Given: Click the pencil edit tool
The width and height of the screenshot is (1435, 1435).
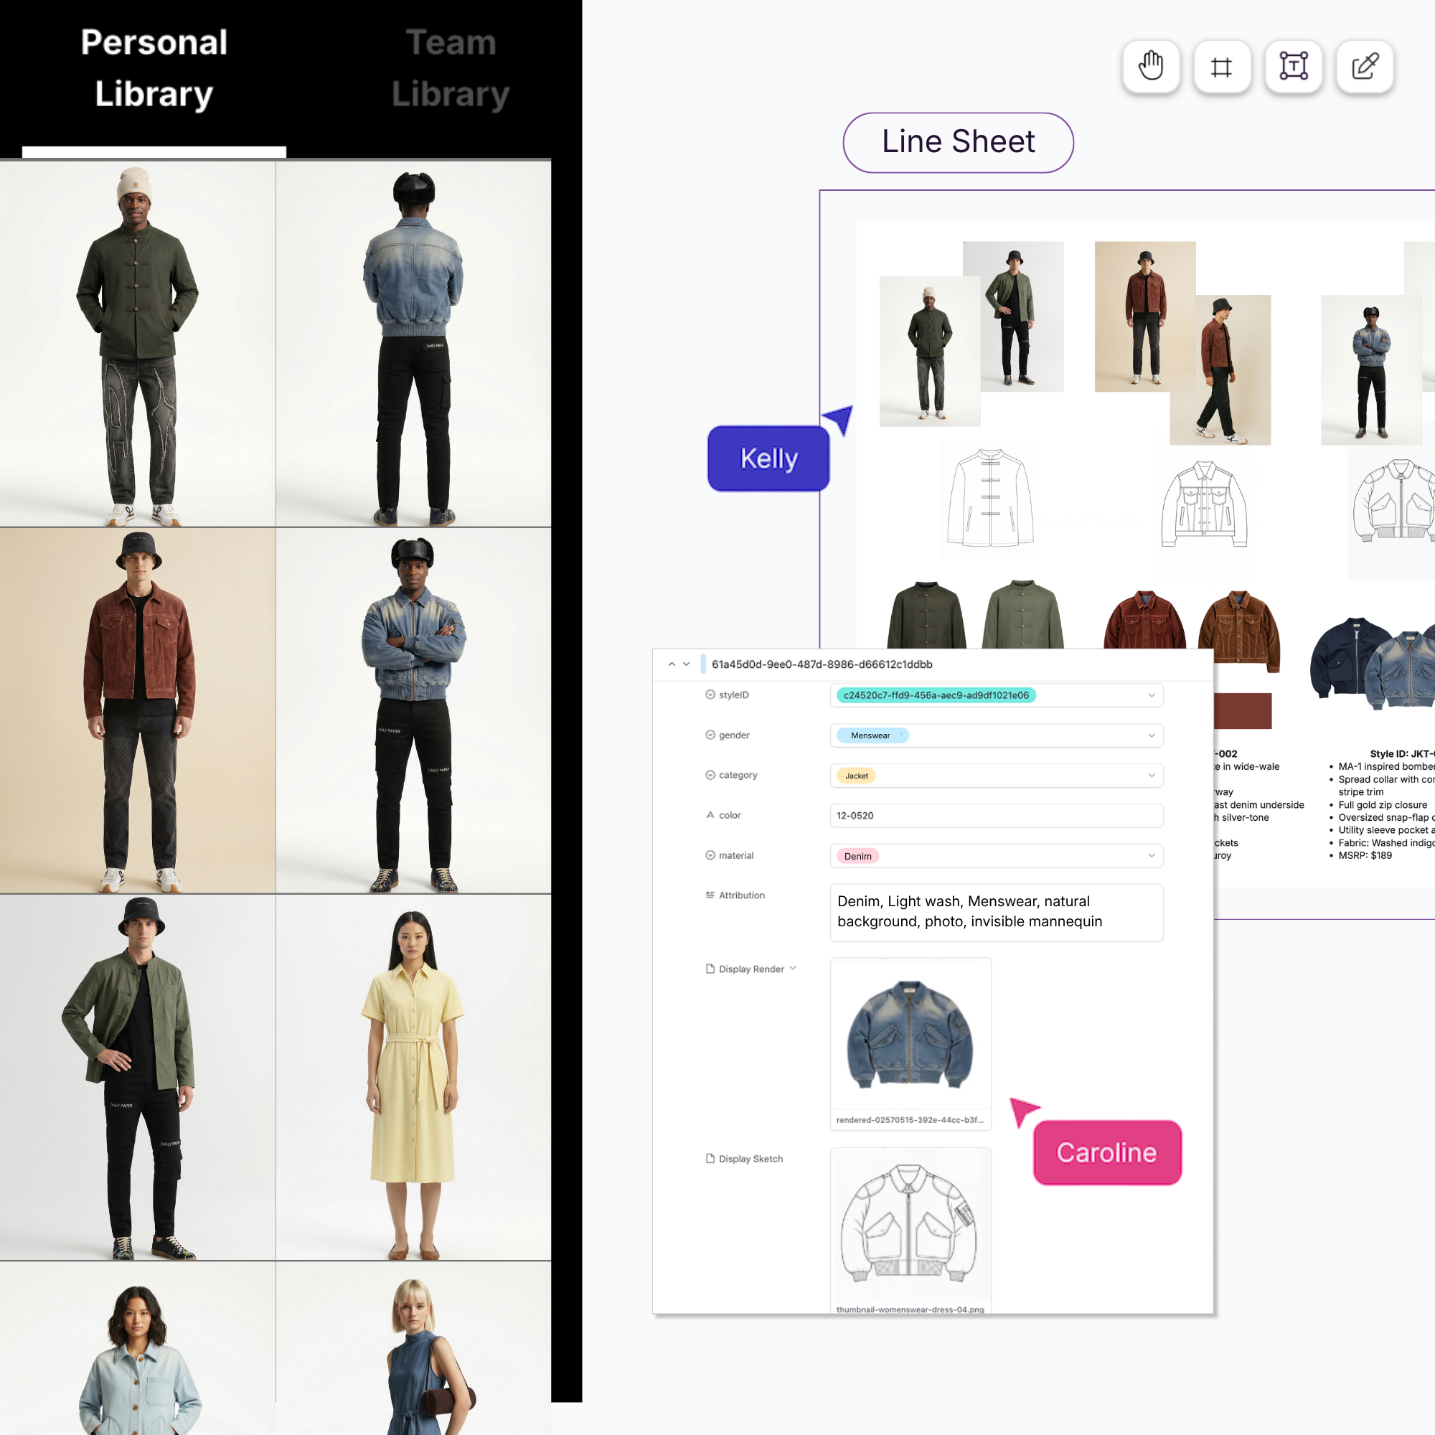Looking at the screenshot, I should coord(1365,66).
